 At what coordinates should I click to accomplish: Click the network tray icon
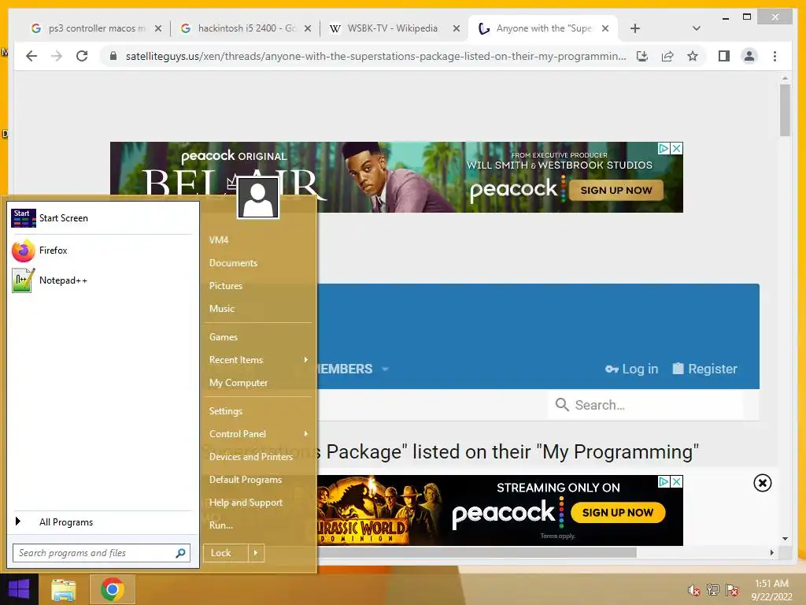713,590
